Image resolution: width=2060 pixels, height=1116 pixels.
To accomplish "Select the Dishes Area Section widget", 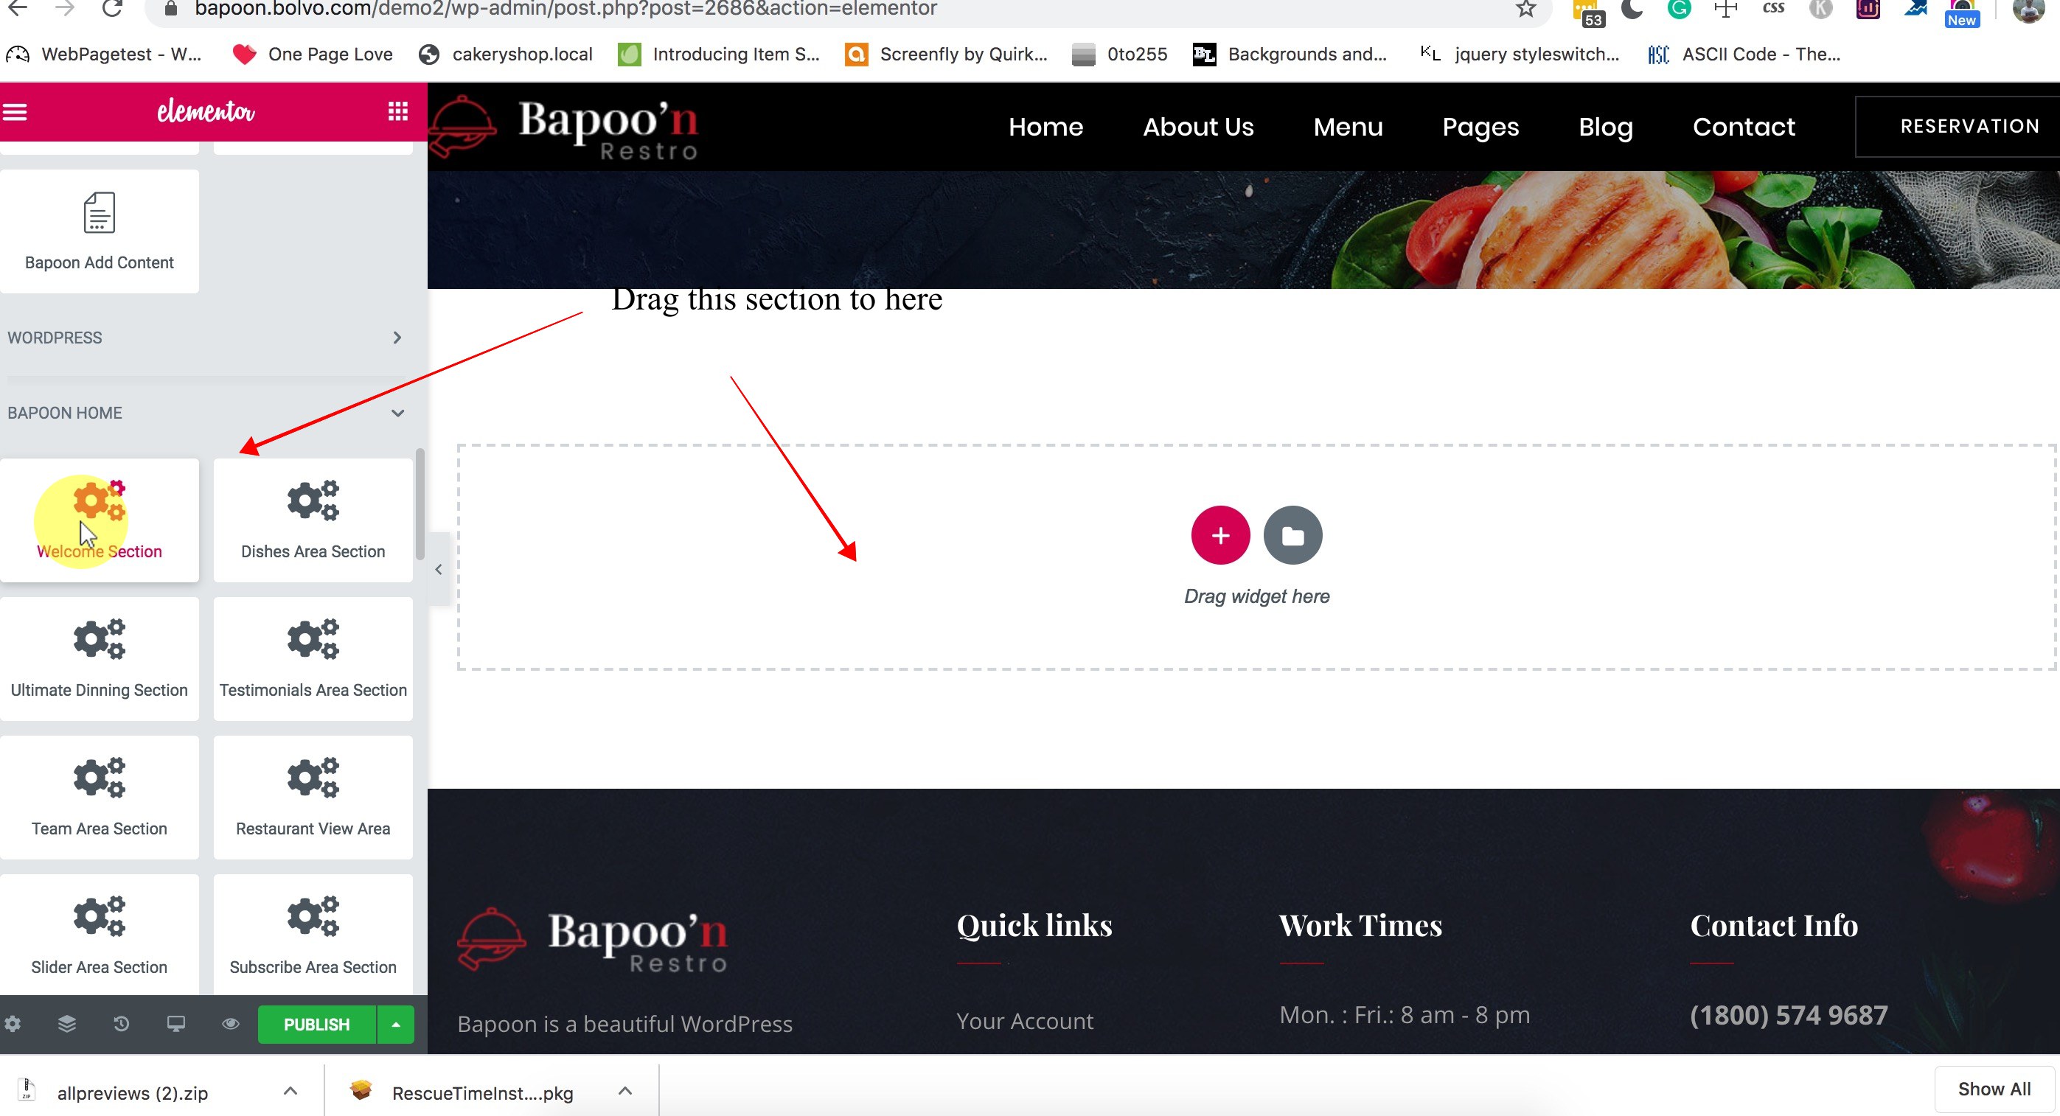I will coord(313,520).
